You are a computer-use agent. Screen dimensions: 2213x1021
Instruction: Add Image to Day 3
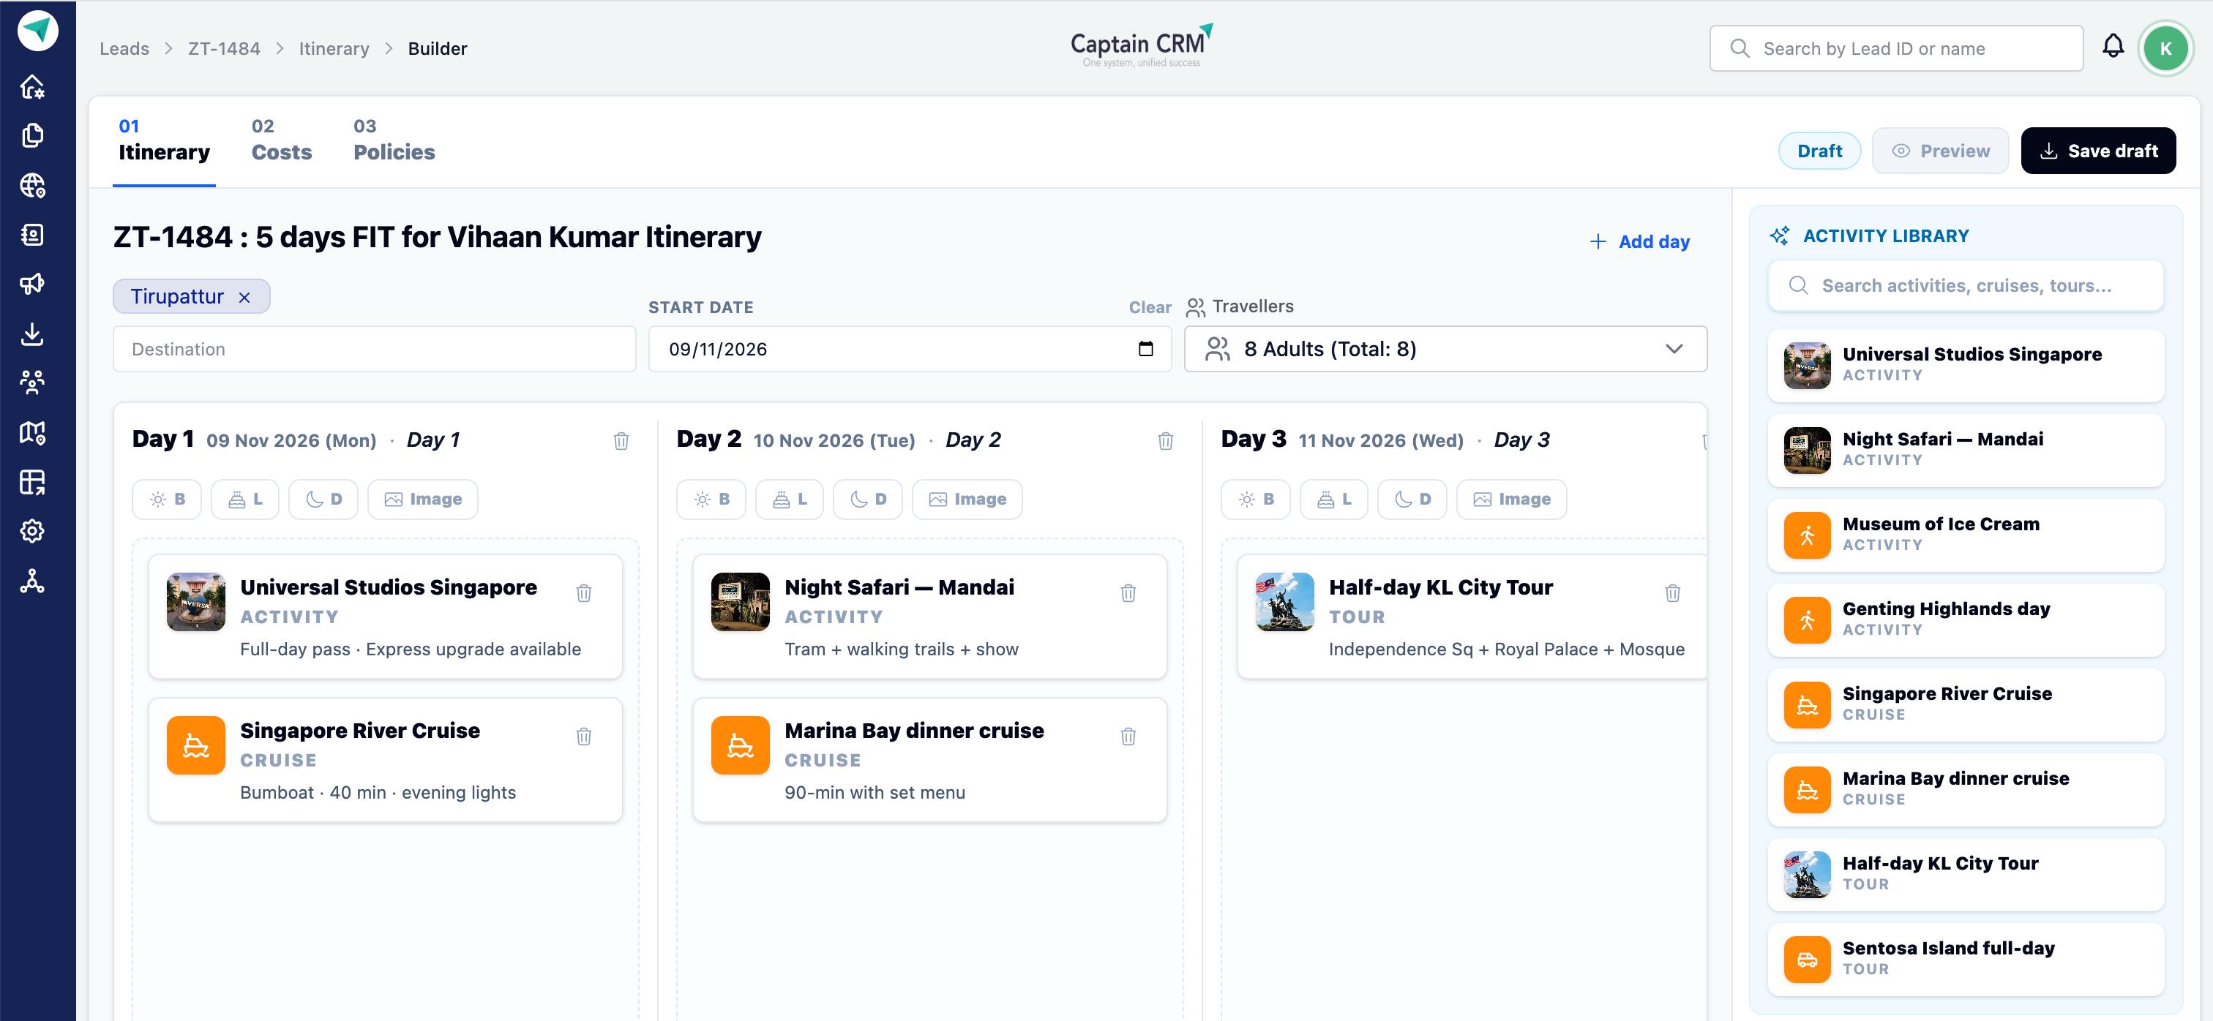coord(1511,499)
